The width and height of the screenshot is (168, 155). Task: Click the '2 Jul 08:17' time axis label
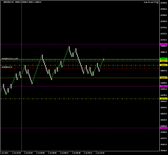(64, 153)
